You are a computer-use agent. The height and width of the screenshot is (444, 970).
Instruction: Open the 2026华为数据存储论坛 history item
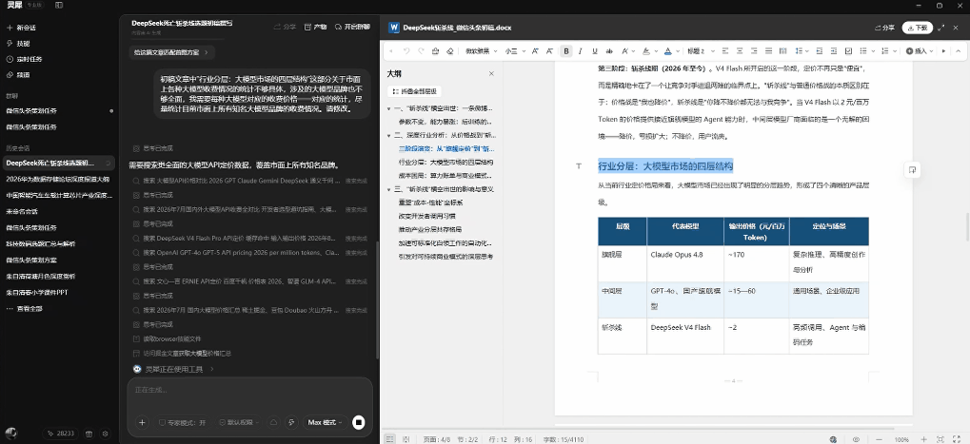tap(57, 179)
